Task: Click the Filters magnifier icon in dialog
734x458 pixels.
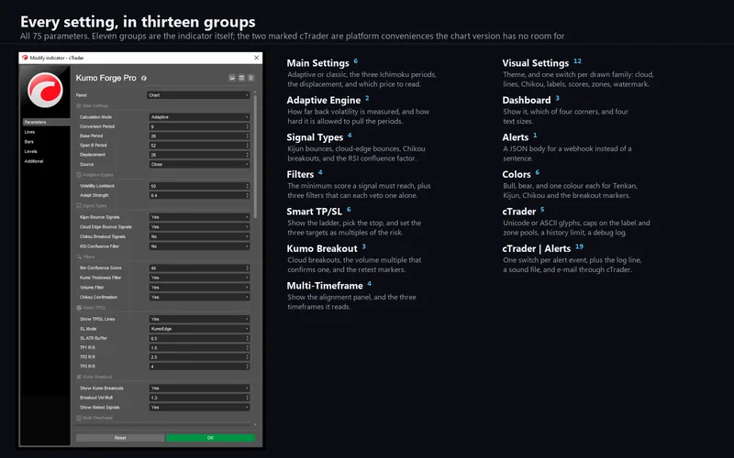Action: point(79,256)
